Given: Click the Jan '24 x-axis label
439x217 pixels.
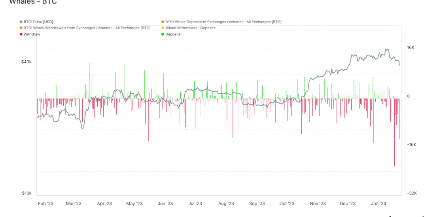Looking at the screenshot, I should pos(378,204).
